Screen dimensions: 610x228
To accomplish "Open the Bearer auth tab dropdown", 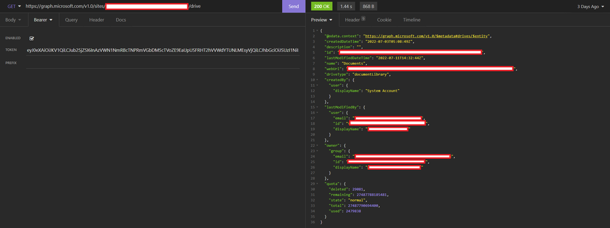I will [x=43, y=20].
